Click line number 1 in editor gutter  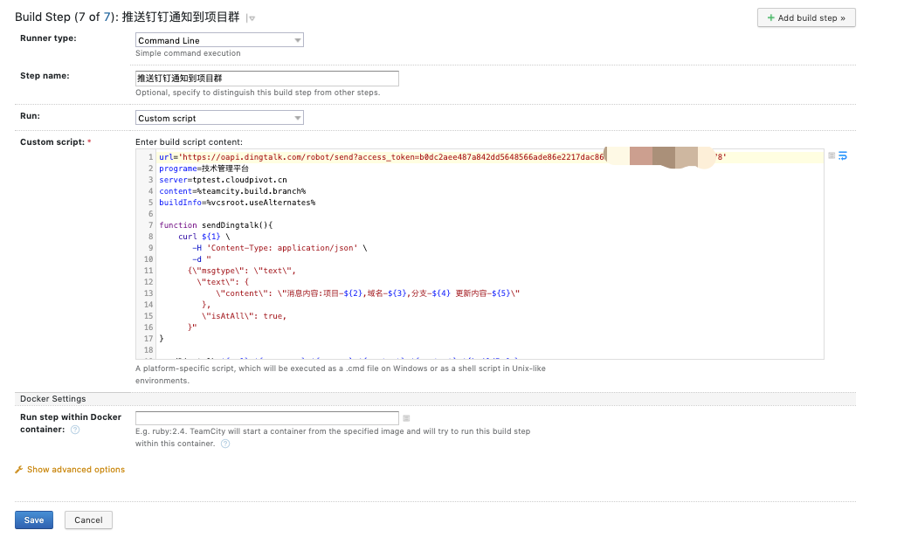point(150,157)
